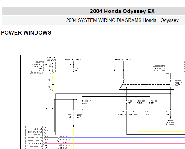Click the "J12" connector label

coord(70,112)
